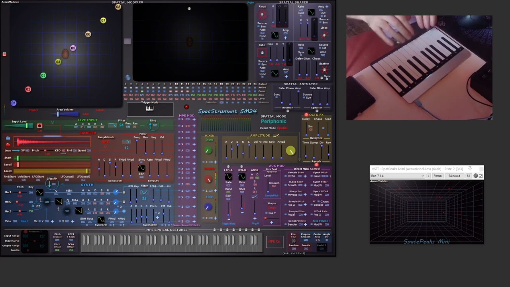
Task: Change the SampleMode REC selector
Action: pyautogui.click(x=106, y=142)
